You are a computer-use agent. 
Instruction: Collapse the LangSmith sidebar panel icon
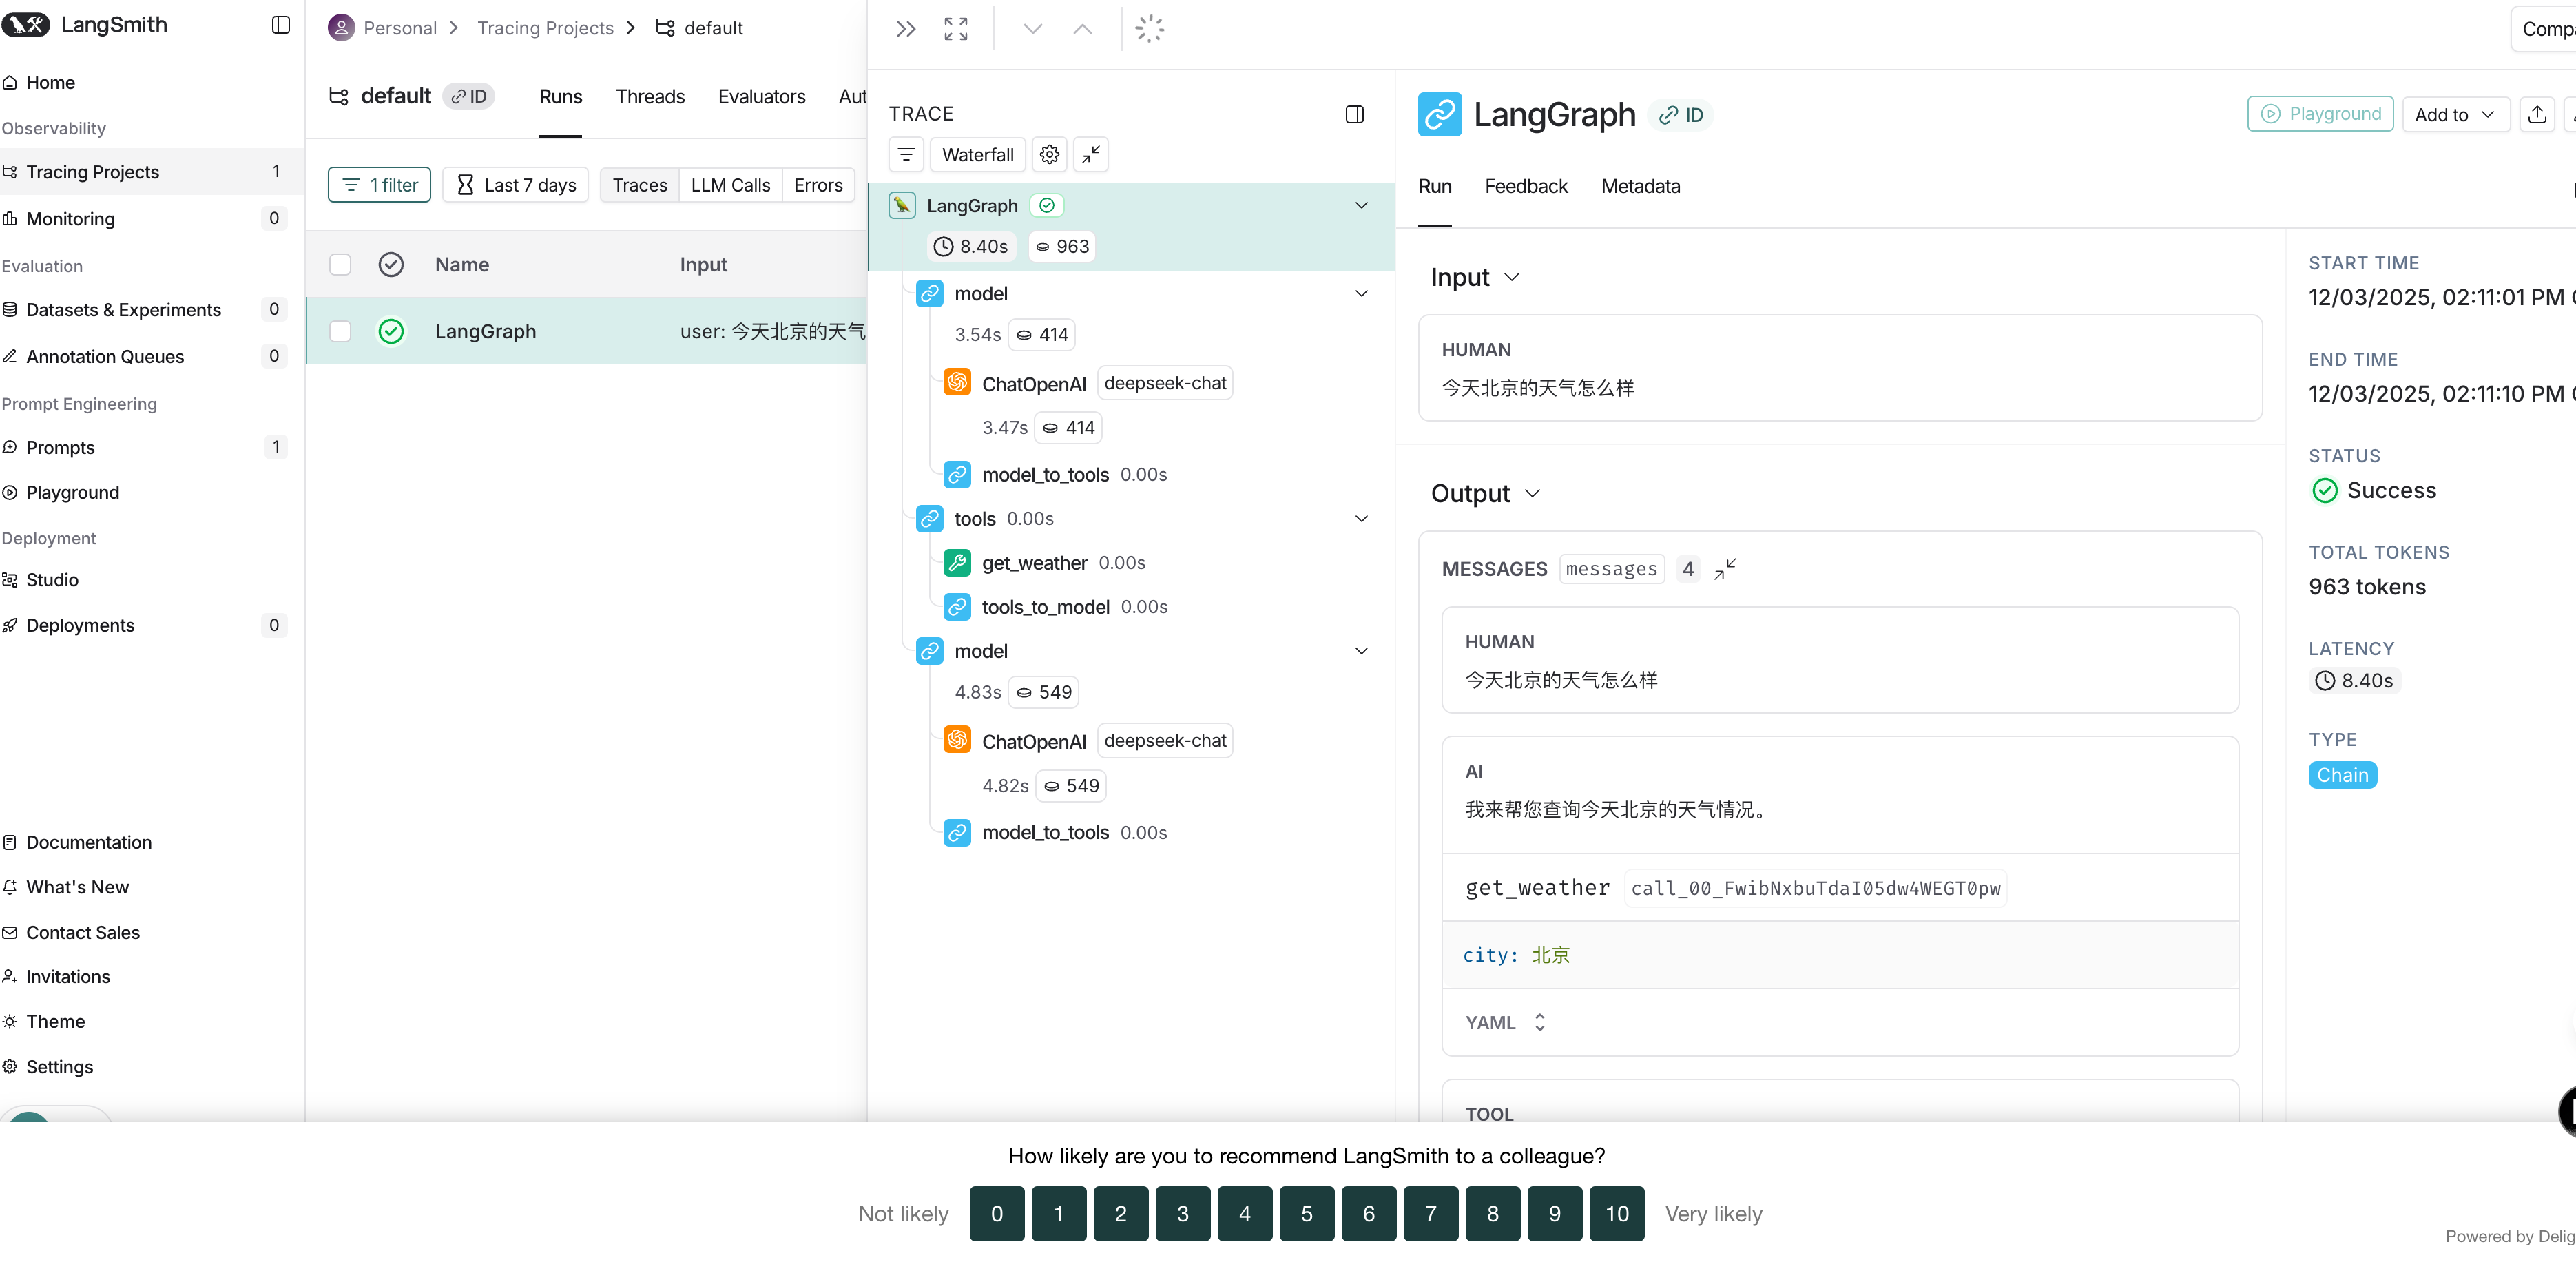280,25
